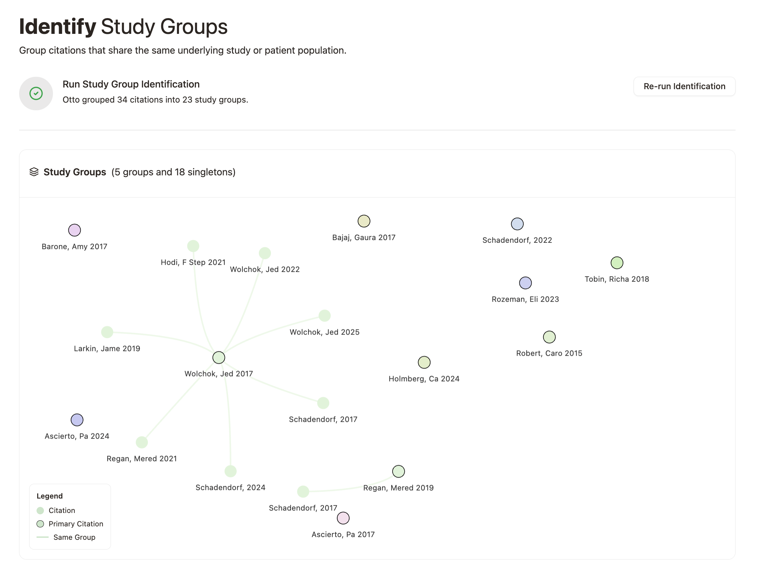The width and height of the screenshot is (757, 576).
Task: Click the Same Group line in the legend
Action: tap(43, 537)
